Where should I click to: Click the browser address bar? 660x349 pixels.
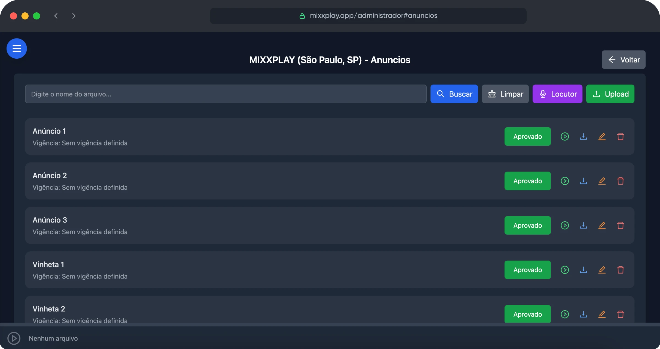[368, 16]
